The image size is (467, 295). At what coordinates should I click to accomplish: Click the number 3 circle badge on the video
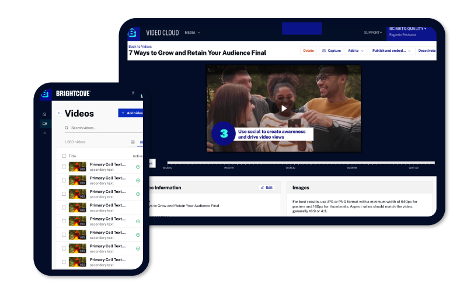[224, 134]
